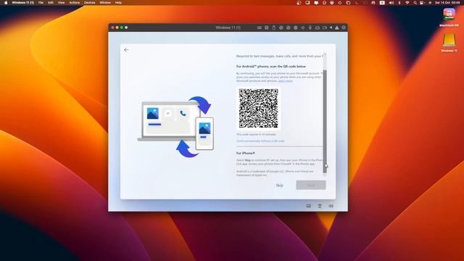Click the macOS volume icon in the menu bar
The height and width of the screenshot is (261, 464).
(391, 3)
